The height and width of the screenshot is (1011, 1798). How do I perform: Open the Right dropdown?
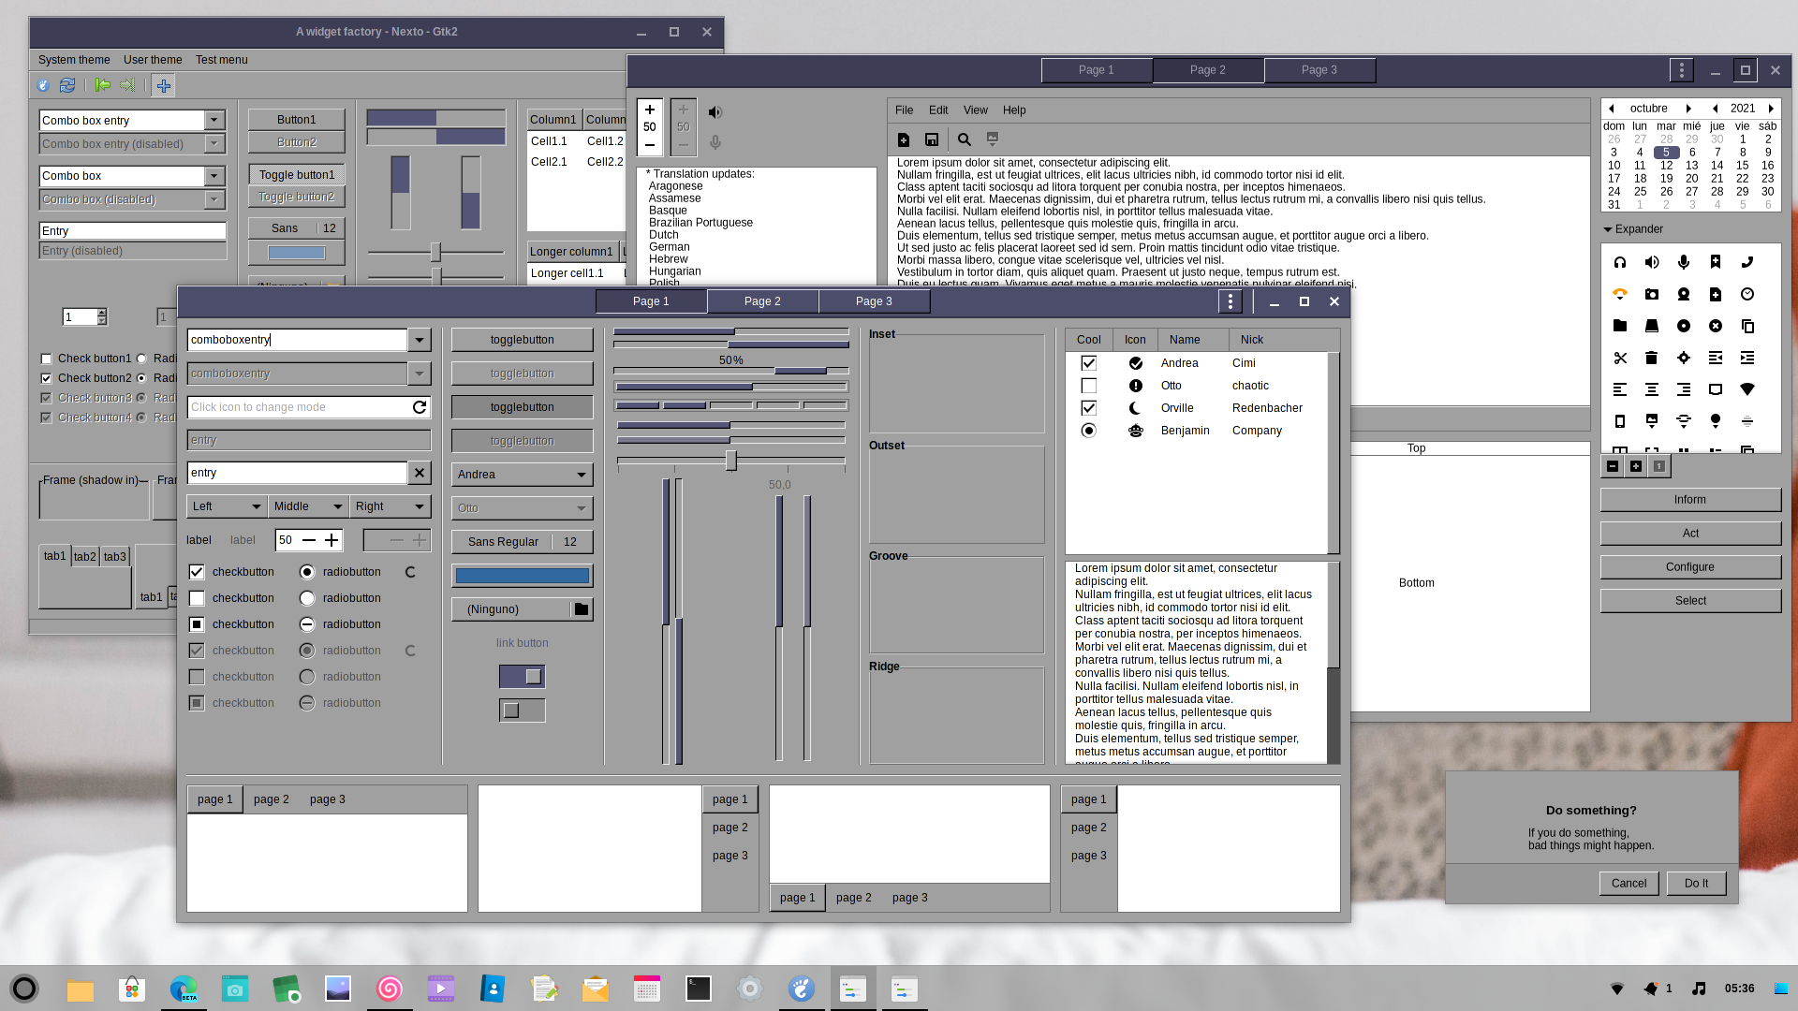coord(391,506)
